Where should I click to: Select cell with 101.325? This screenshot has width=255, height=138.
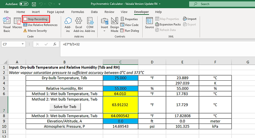[182, 126]
